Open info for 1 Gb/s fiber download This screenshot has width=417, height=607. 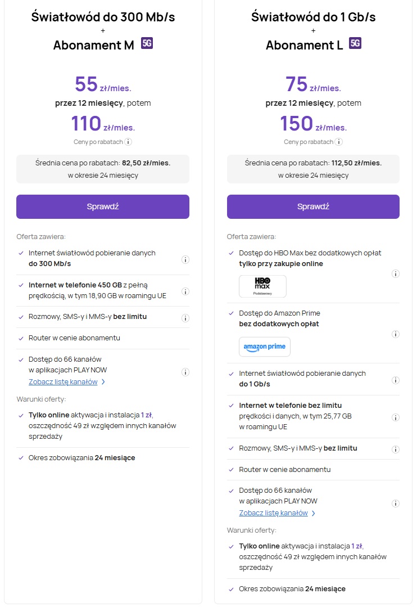396,380
